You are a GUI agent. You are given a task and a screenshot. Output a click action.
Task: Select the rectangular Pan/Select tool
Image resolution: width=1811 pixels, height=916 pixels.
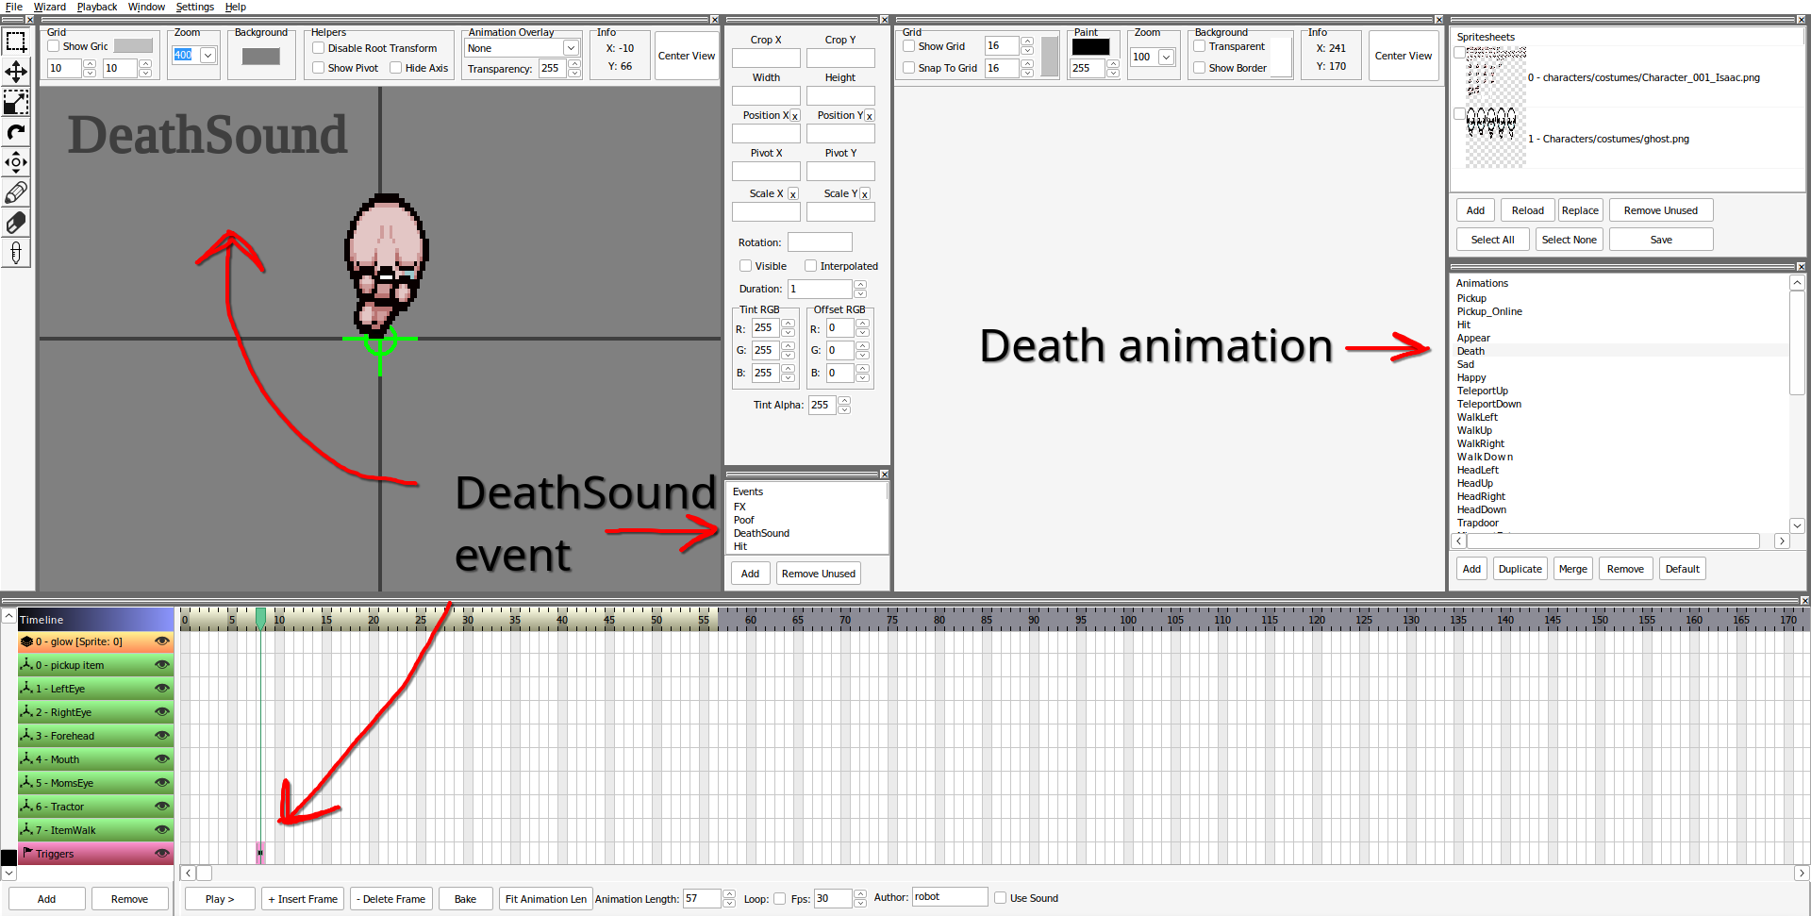coord(16,42)
